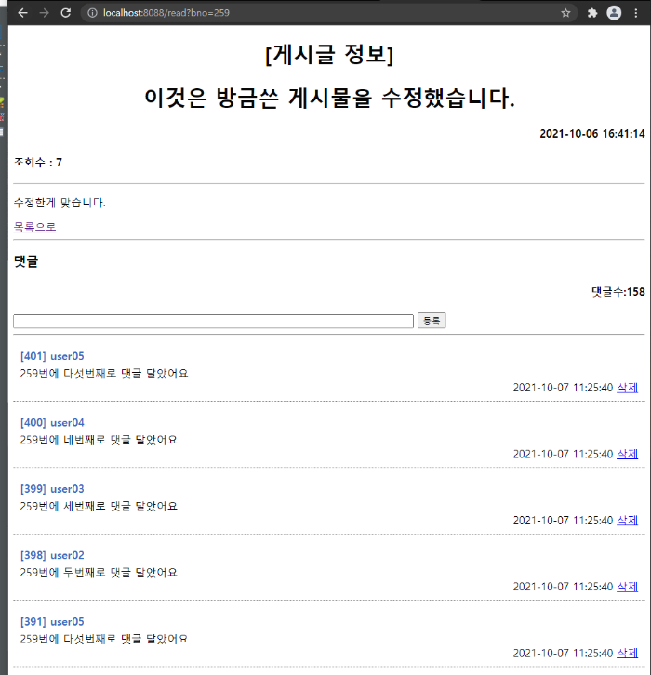Click the post date '2021-10-06 16:41:14'

592,134
